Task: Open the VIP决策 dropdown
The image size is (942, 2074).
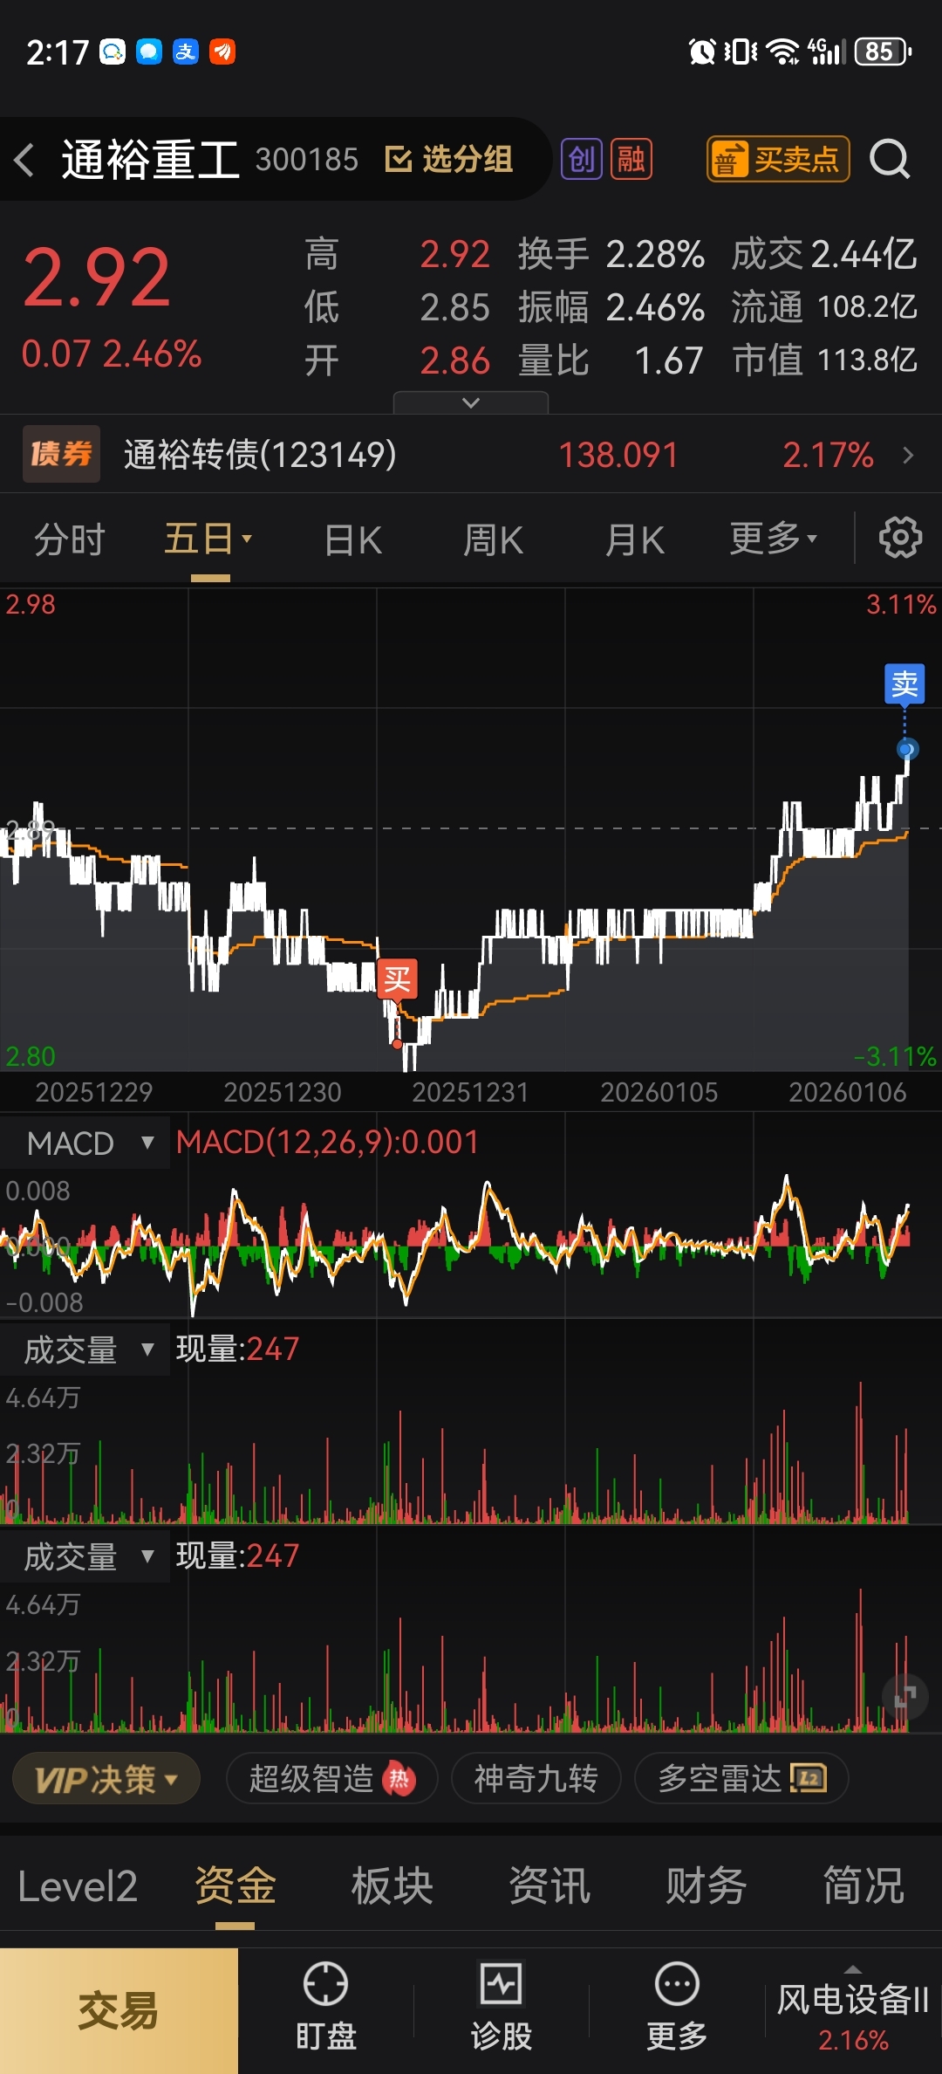Action: (x=106, y=1778)
